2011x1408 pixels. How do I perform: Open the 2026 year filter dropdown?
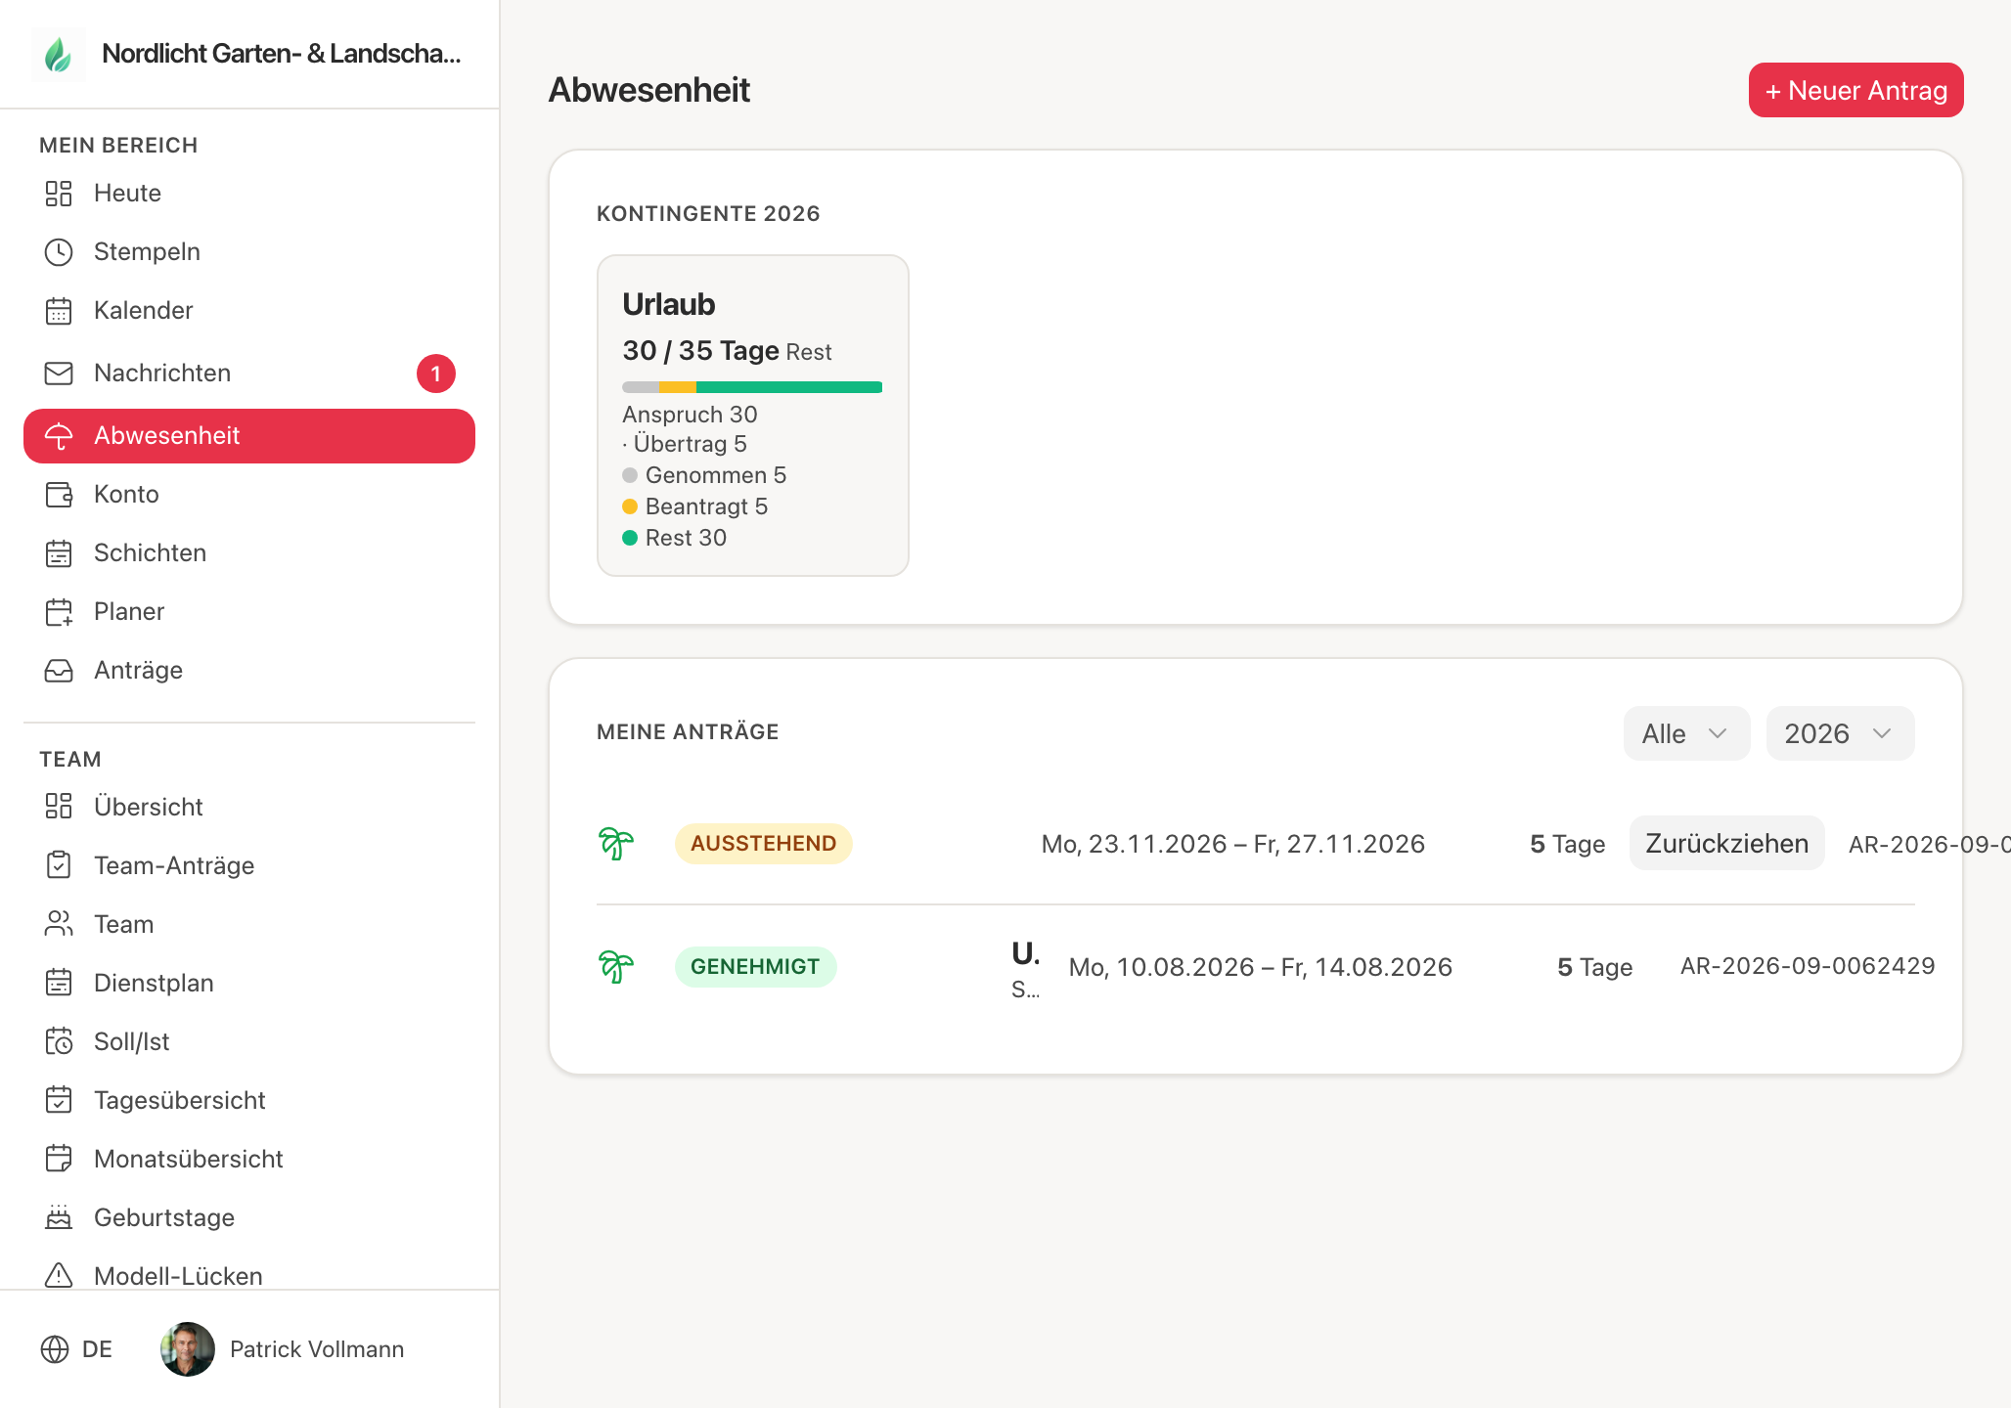[1840, 733]
